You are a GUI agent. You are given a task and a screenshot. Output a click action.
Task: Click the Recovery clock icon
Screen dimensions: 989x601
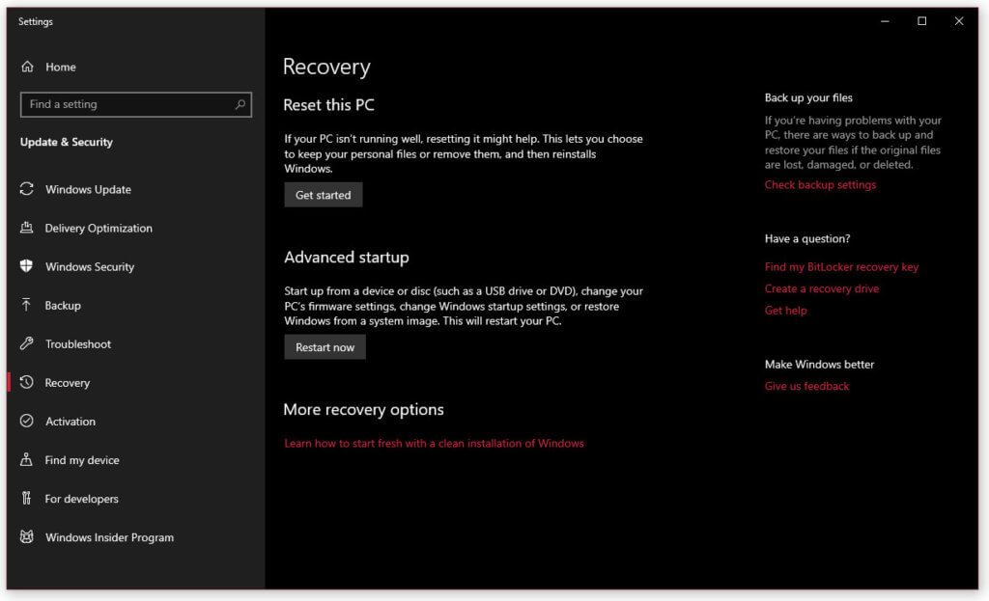pyautogui.click(x=26, y=382)
